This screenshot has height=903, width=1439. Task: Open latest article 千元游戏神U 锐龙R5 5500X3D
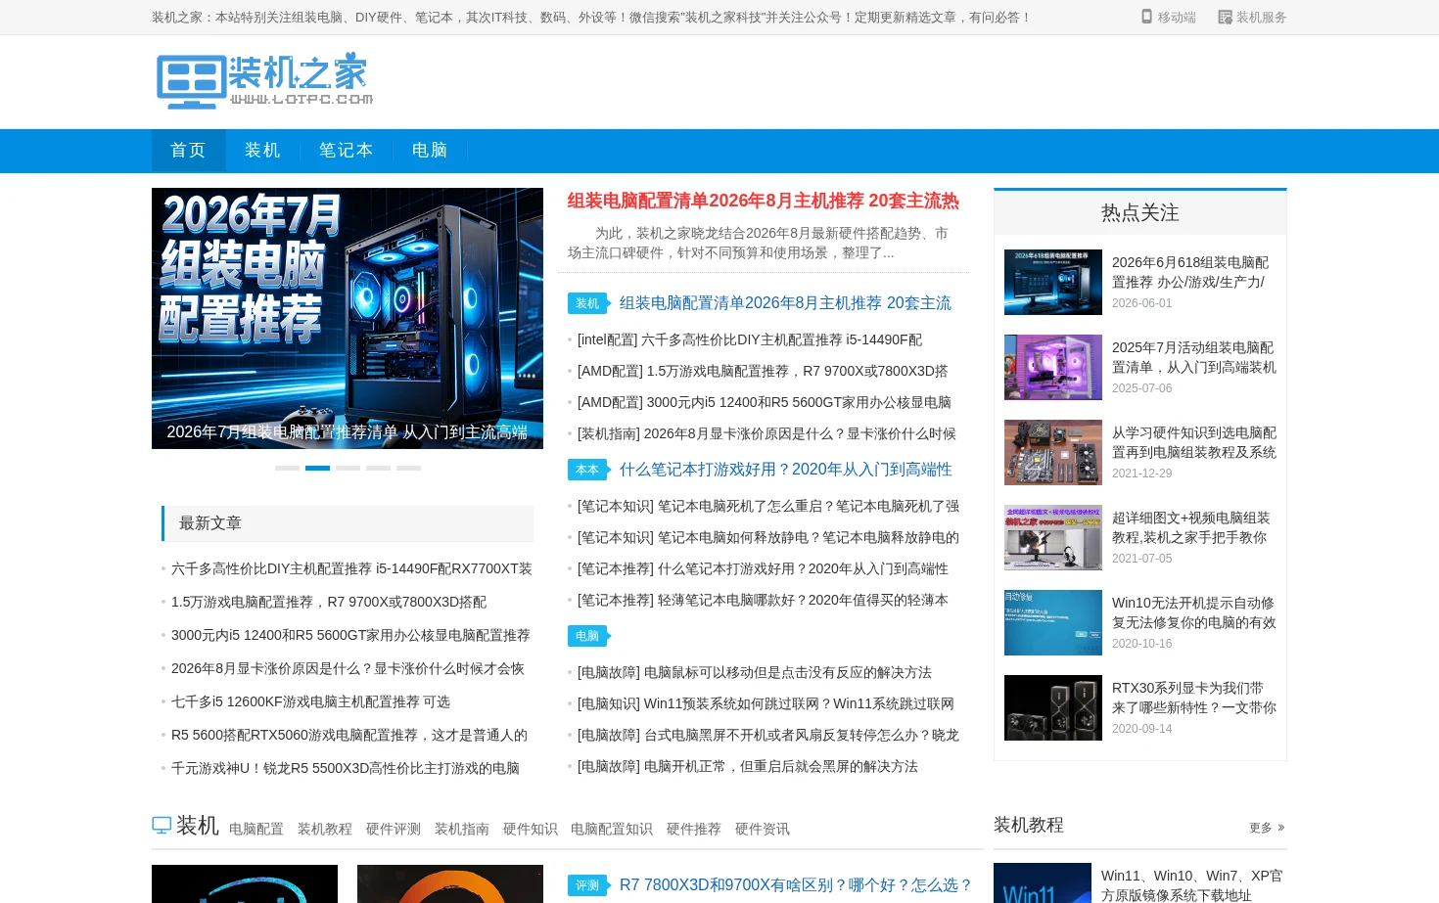pos(346,768)
